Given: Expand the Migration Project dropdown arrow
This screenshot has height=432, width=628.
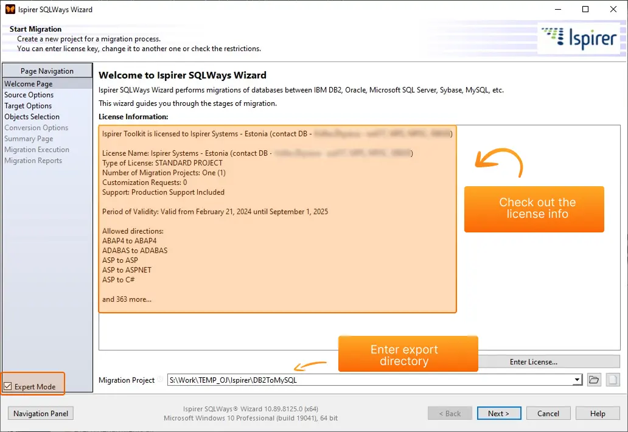Looking at the screenshot, I should point(577,380).
